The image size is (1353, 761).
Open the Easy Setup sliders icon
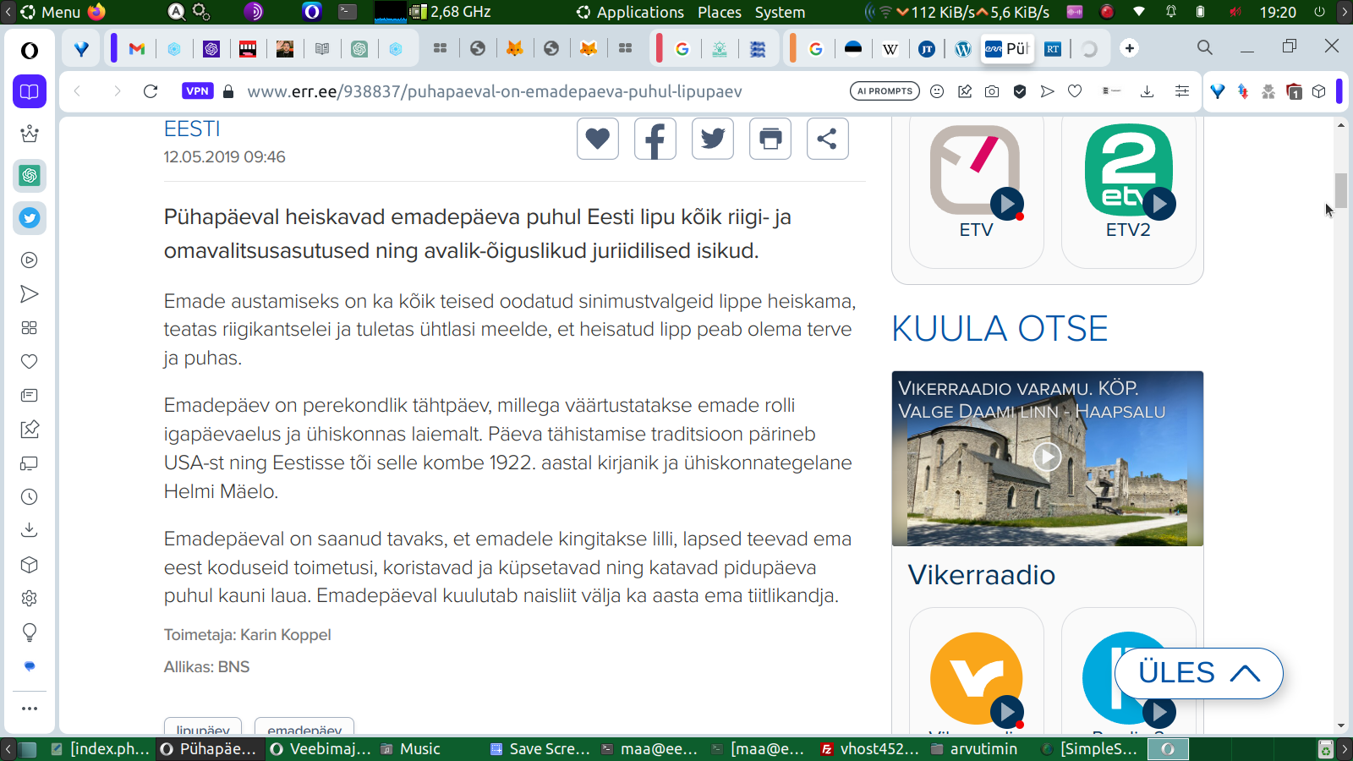(x=1182, y=91)
